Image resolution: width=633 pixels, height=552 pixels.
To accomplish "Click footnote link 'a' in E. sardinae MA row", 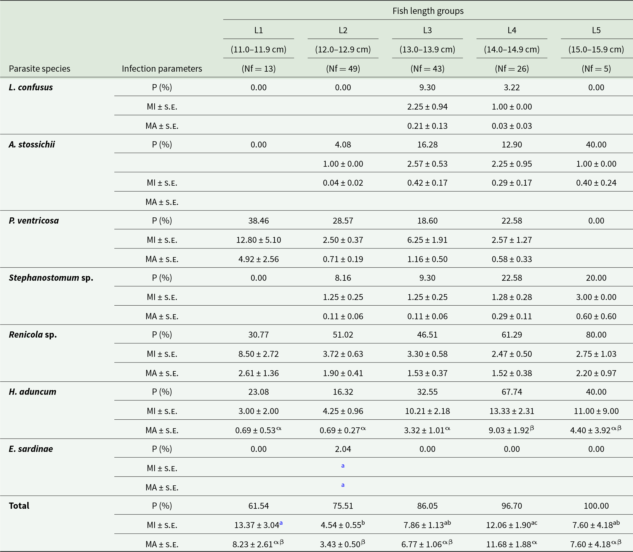I will (343, 485).
